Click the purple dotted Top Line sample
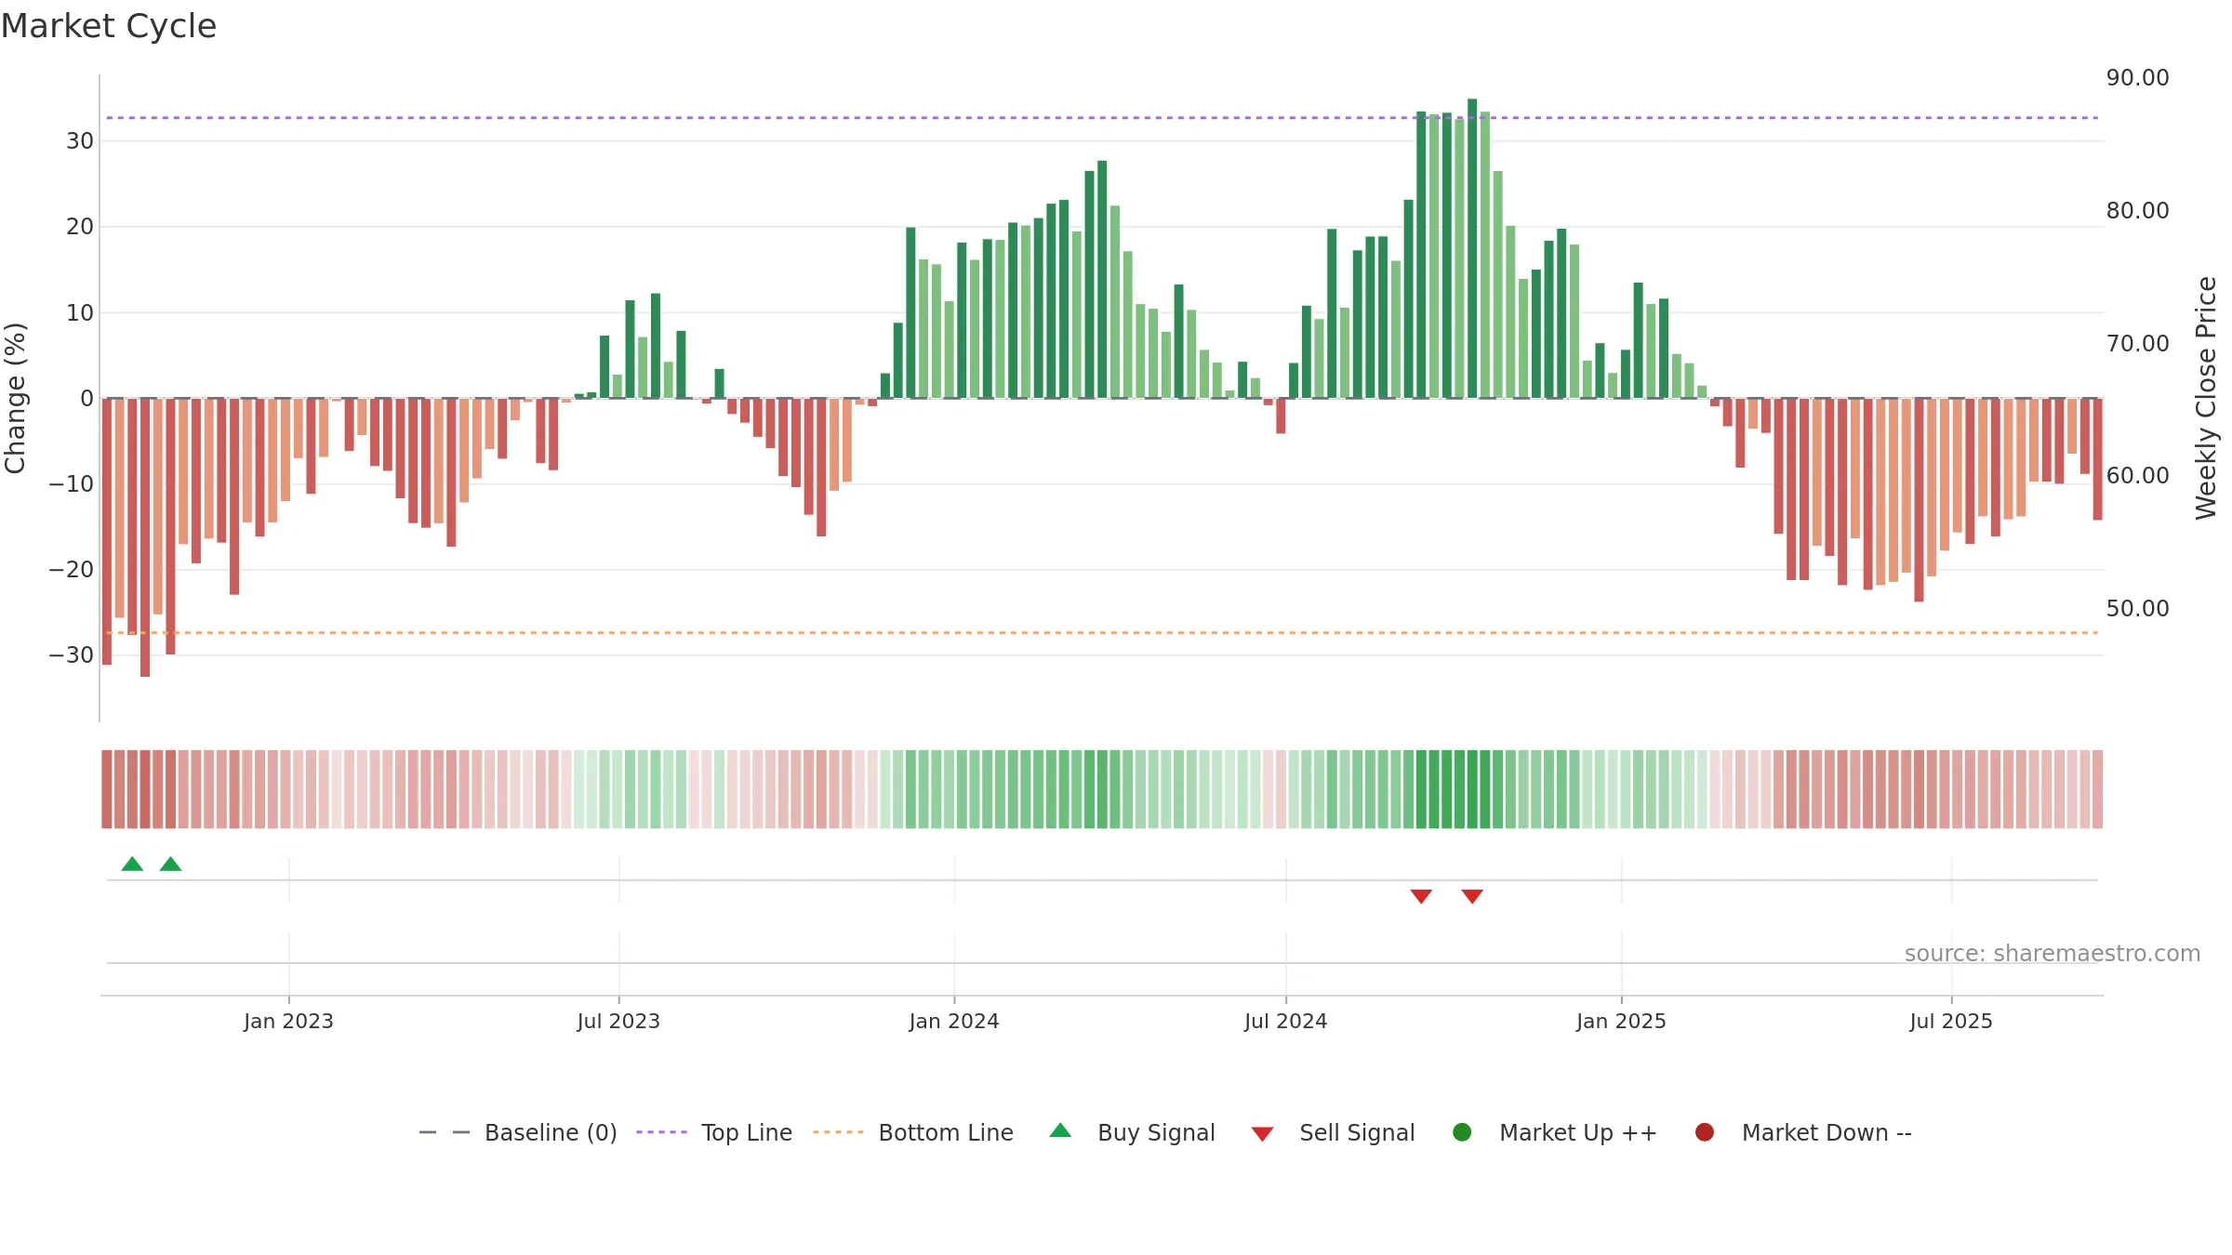The width and height of the screenshot is (2232, 1255). coord(661,1132)
